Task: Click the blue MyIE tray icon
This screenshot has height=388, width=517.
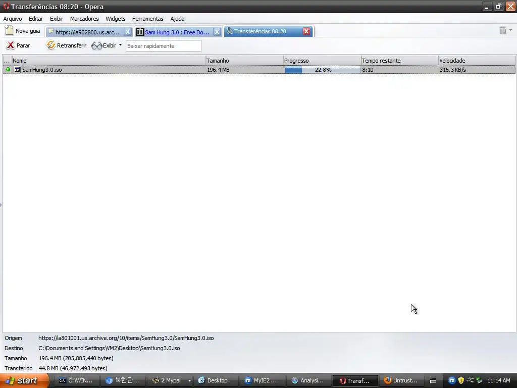Action: [452, 380]
